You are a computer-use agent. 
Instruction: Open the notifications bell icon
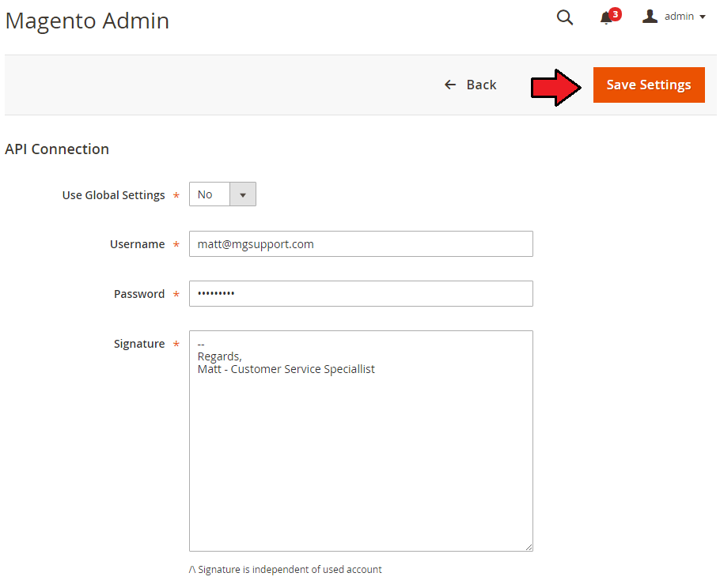(x=606, y=18)
